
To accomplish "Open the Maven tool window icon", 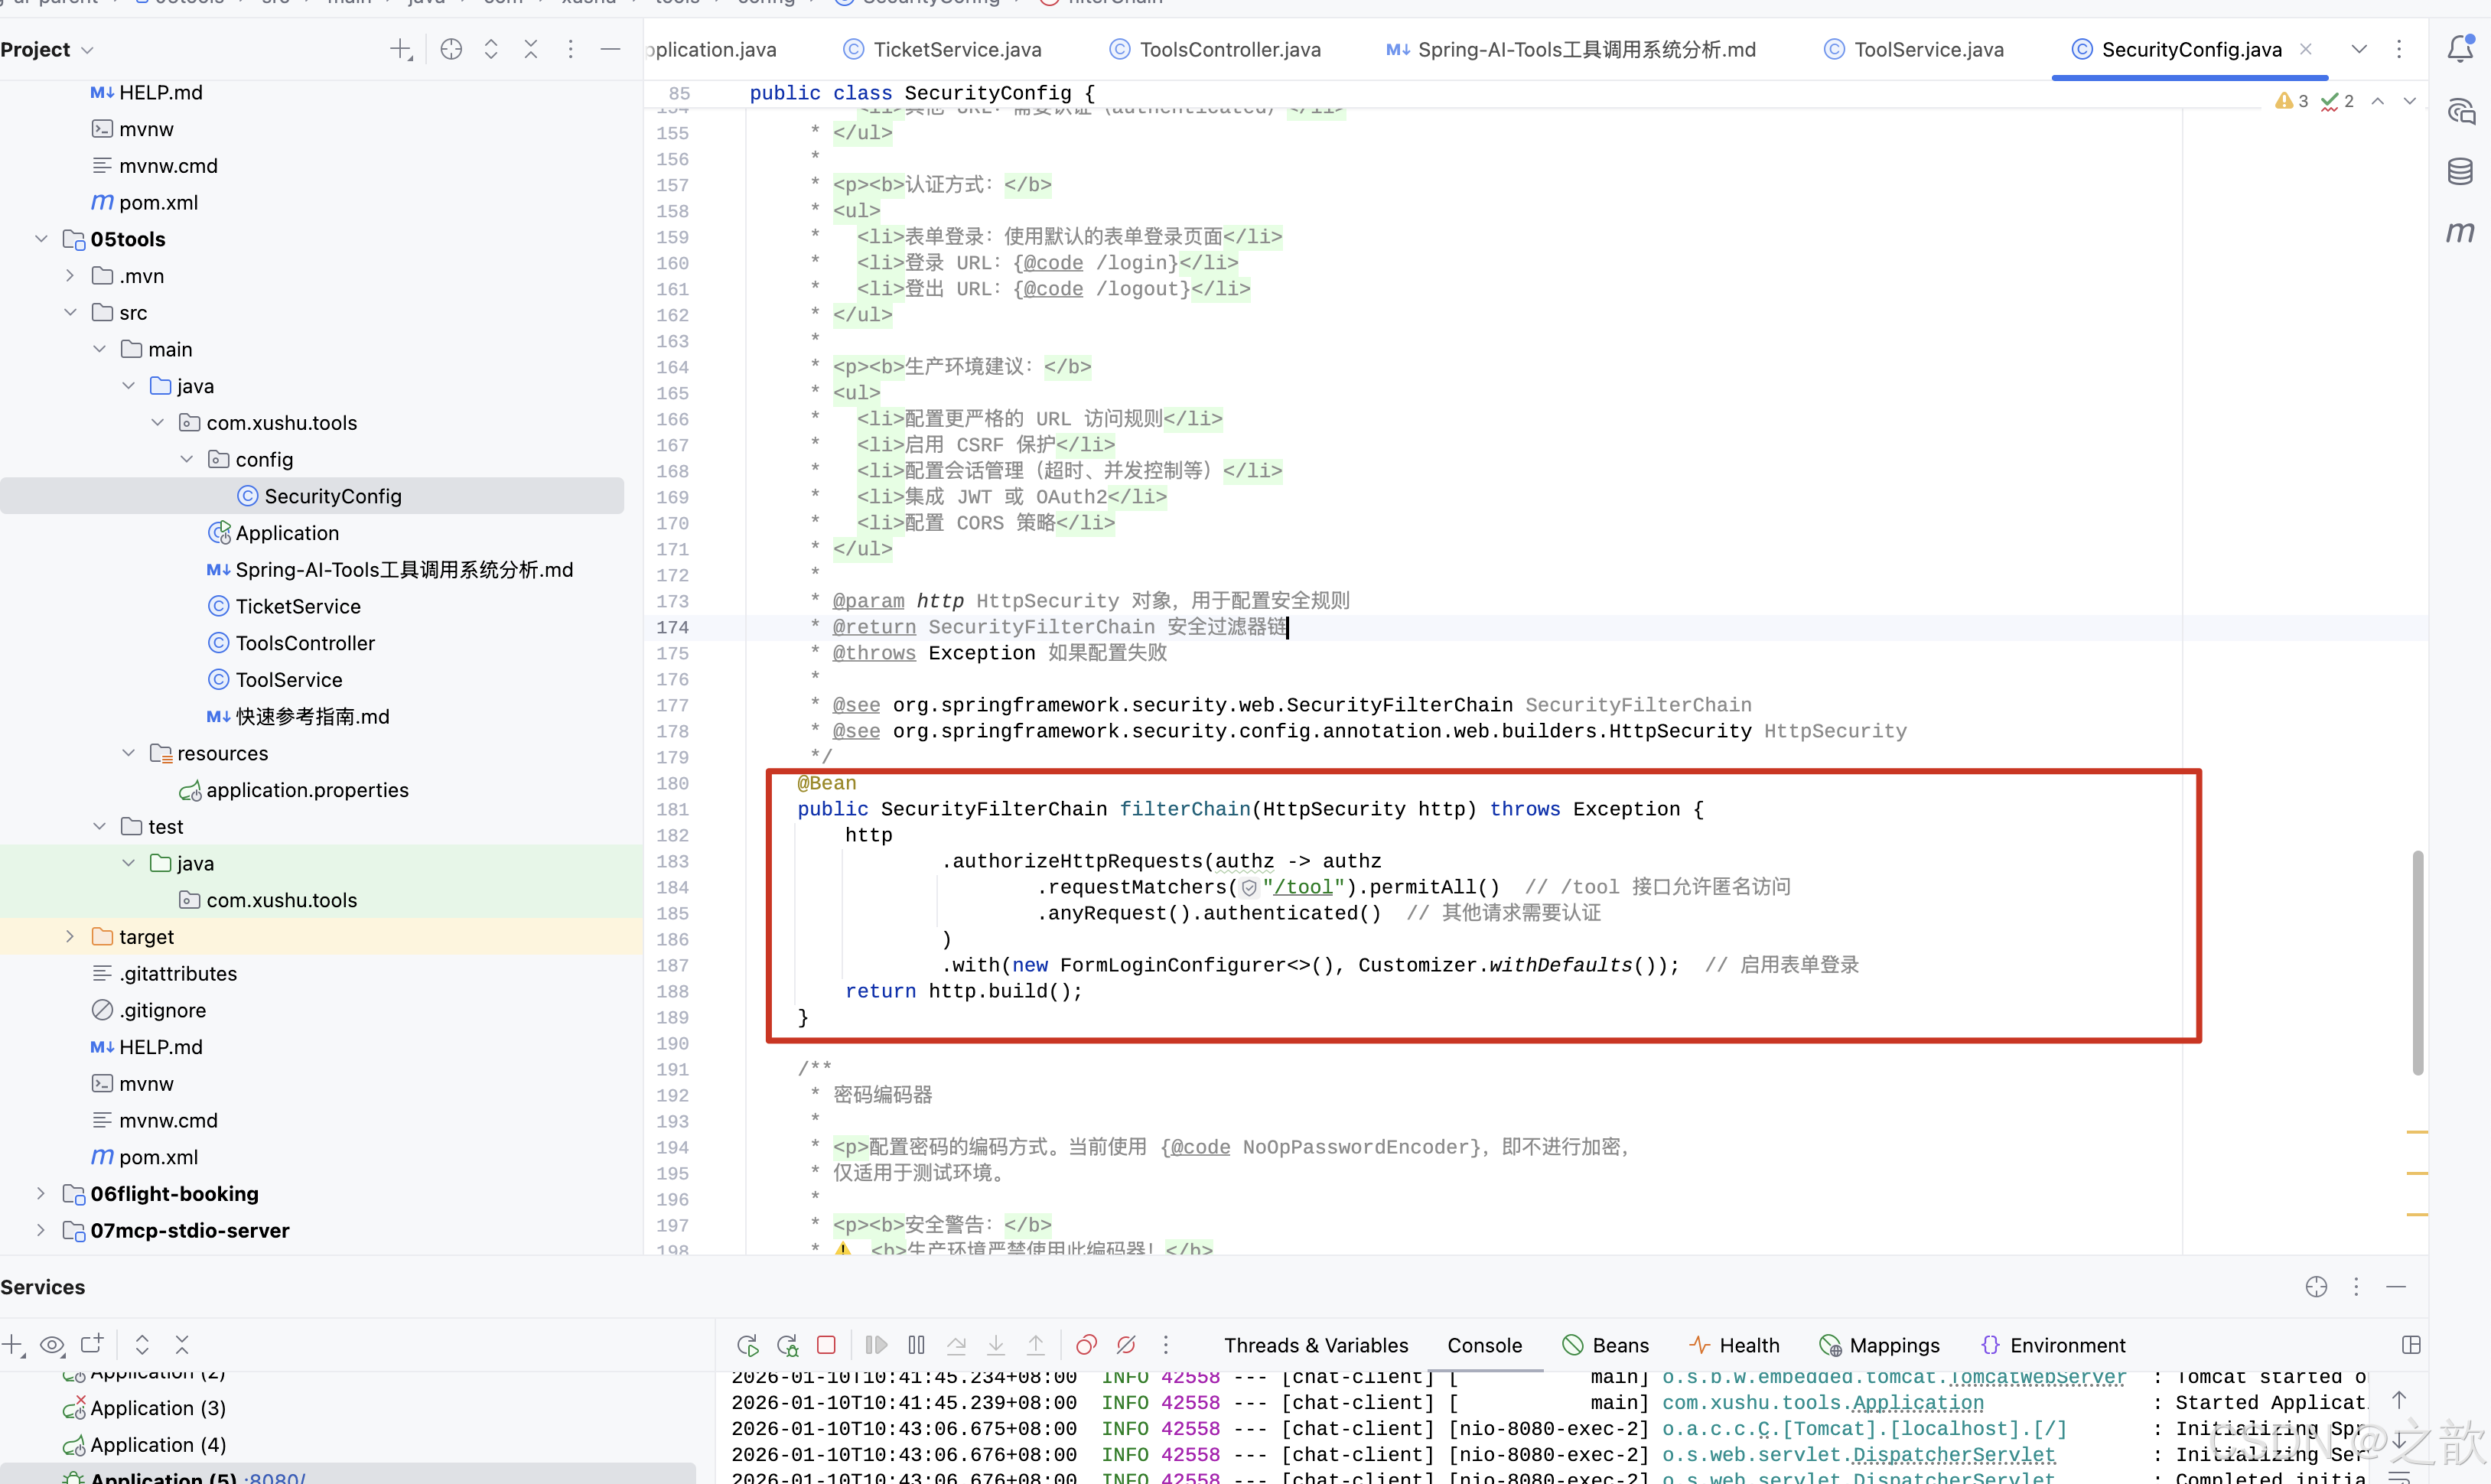I will point(2460,232).
